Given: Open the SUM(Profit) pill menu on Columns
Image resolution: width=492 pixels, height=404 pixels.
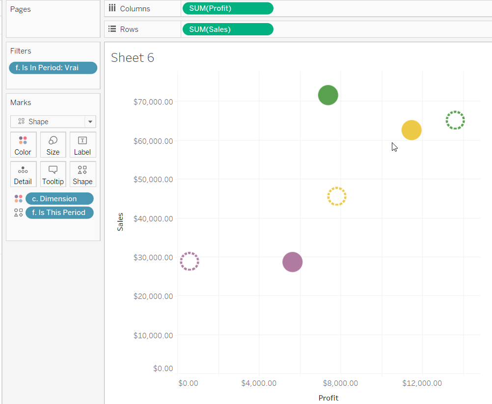Looking at the screenshot, I should (x=227, y=8).
